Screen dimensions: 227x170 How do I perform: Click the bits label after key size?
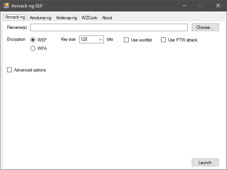(110, 39)
